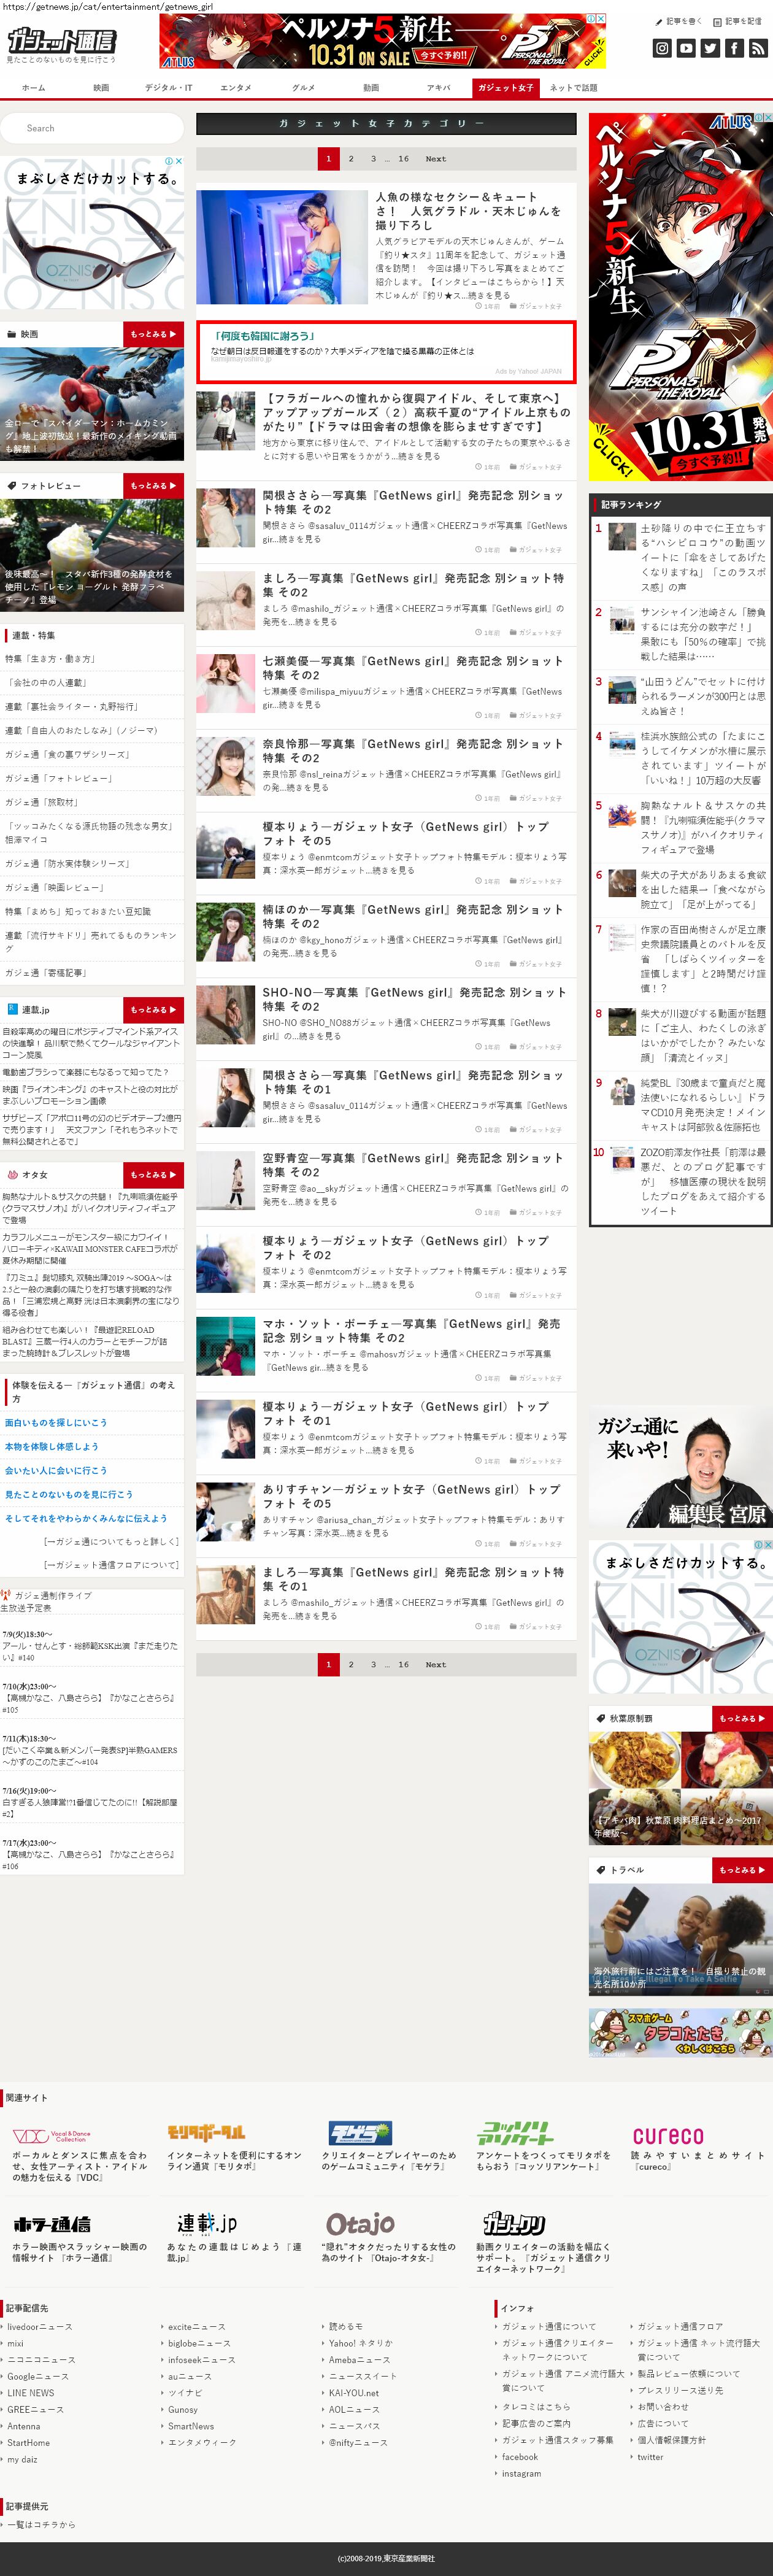This screenshot has width=773, height=2576.
Task: Open the お問い合わせ footer link
Action: tap(663, 2406)
